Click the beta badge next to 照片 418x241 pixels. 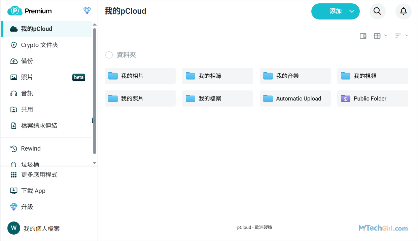pos(79,77)
